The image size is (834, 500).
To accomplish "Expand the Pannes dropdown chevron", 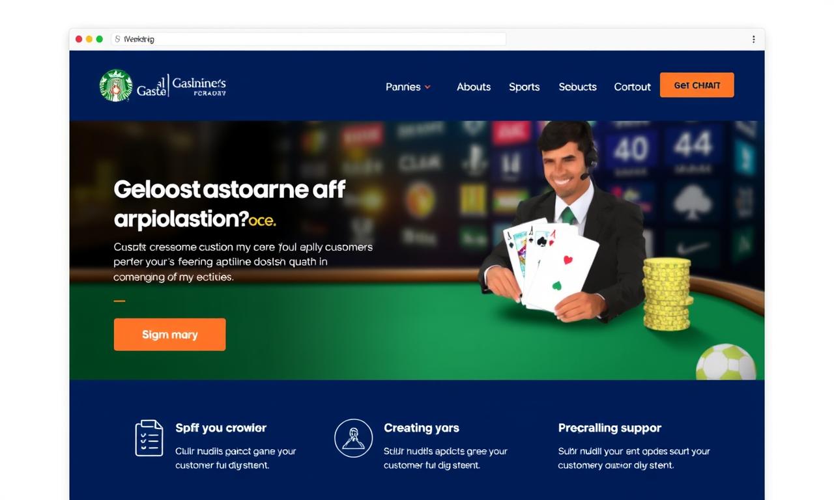I will pos(427,87).
